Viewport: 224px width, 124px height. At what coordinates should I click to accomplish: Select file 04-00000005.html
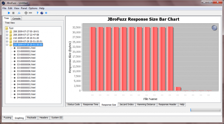(26, 94)
